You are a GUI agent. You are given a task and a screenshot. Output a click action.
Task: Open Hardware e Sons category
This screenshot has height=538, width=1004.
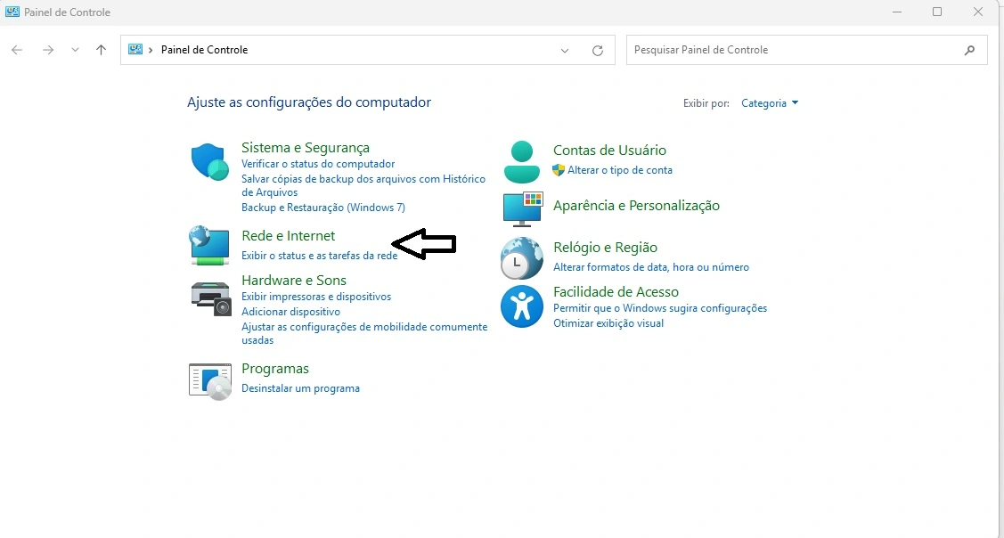pos(294,280)
